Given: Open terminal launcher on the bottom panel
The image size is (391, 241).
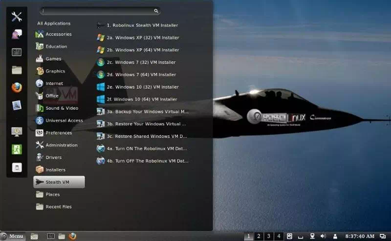Looking at the screenshot, I should (51, 236).
